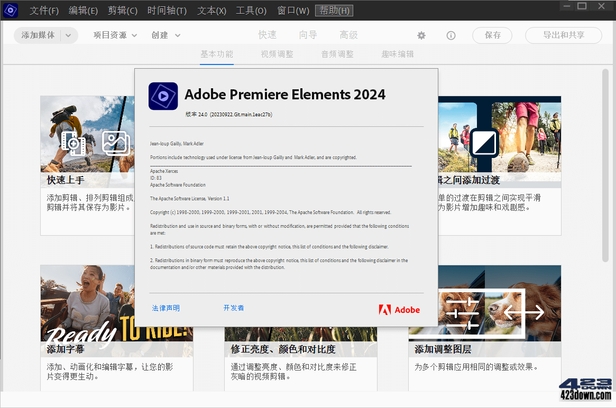Screen dimensions: 616x408
Task: Click the info circle icon on the toolbar
Action: click(x=450, y=35)
